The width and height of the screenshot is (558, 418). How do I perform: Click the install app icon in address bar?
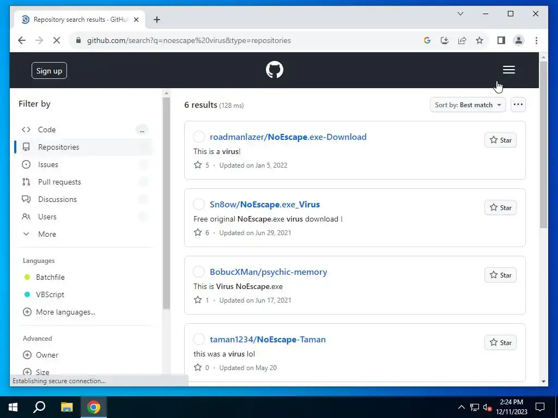point(445,40)
